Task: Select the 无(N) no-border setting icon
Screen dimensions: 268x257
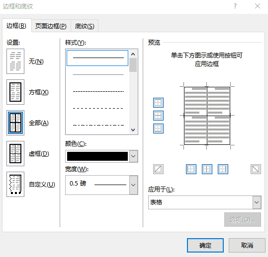Action: pos(15,61)
